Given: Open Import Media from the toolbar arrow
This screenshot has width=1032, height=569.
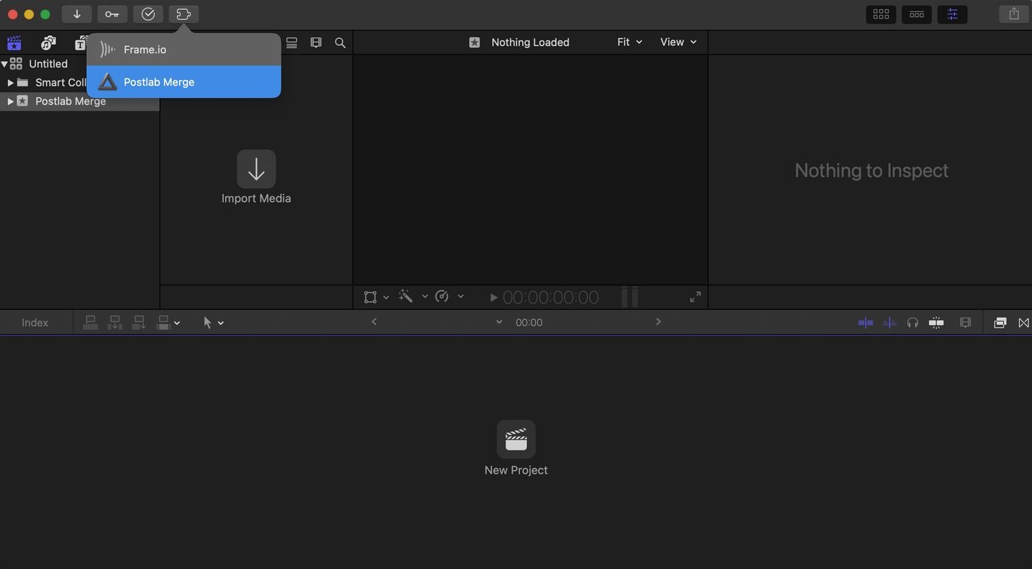Looking at the screenshot, I should pos(77,14).
